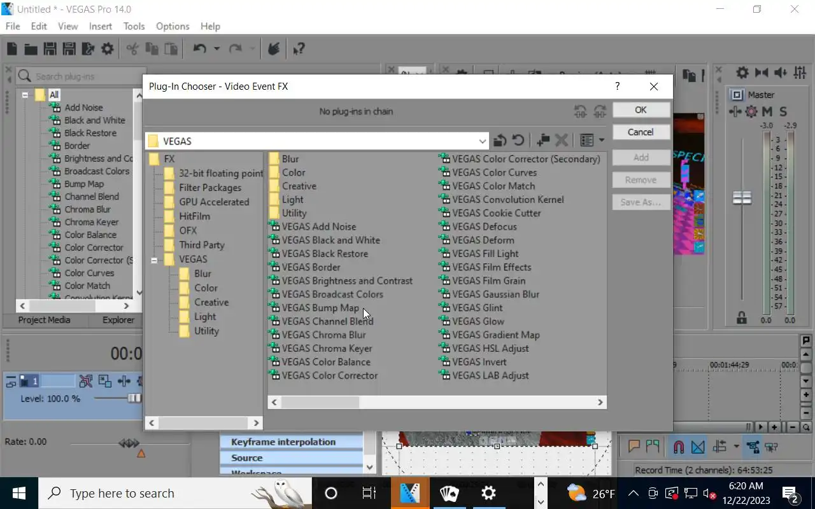815x509 pixels.
Task: Click the Open project folder icon
Action: click(31, 49)
